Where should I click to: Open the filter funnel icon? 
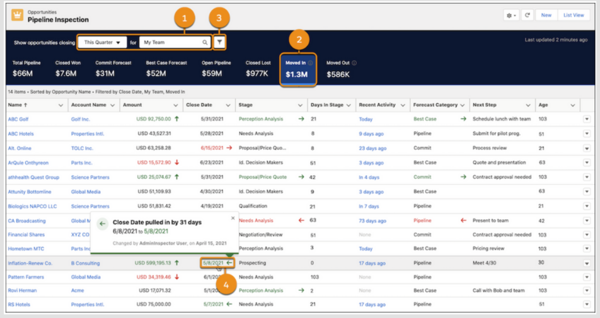[219, 42]
